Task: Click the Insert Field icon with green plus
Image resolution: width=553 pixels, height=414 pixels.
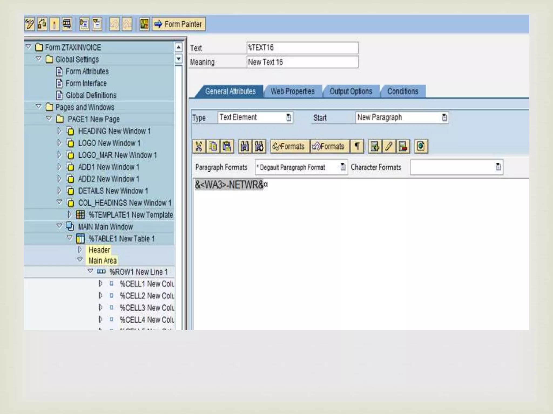Action: pyautogui.click(x=375, y=147)
